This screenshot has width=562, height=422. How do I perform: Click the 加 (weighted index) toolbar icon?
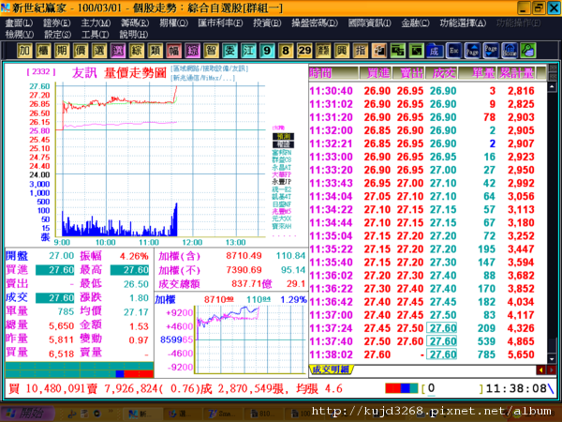pos(24,51)
